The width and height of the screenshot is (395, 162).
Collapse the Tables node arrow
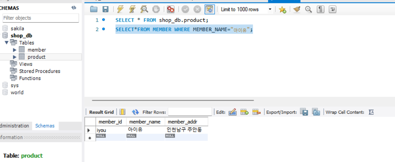[6, 43]
